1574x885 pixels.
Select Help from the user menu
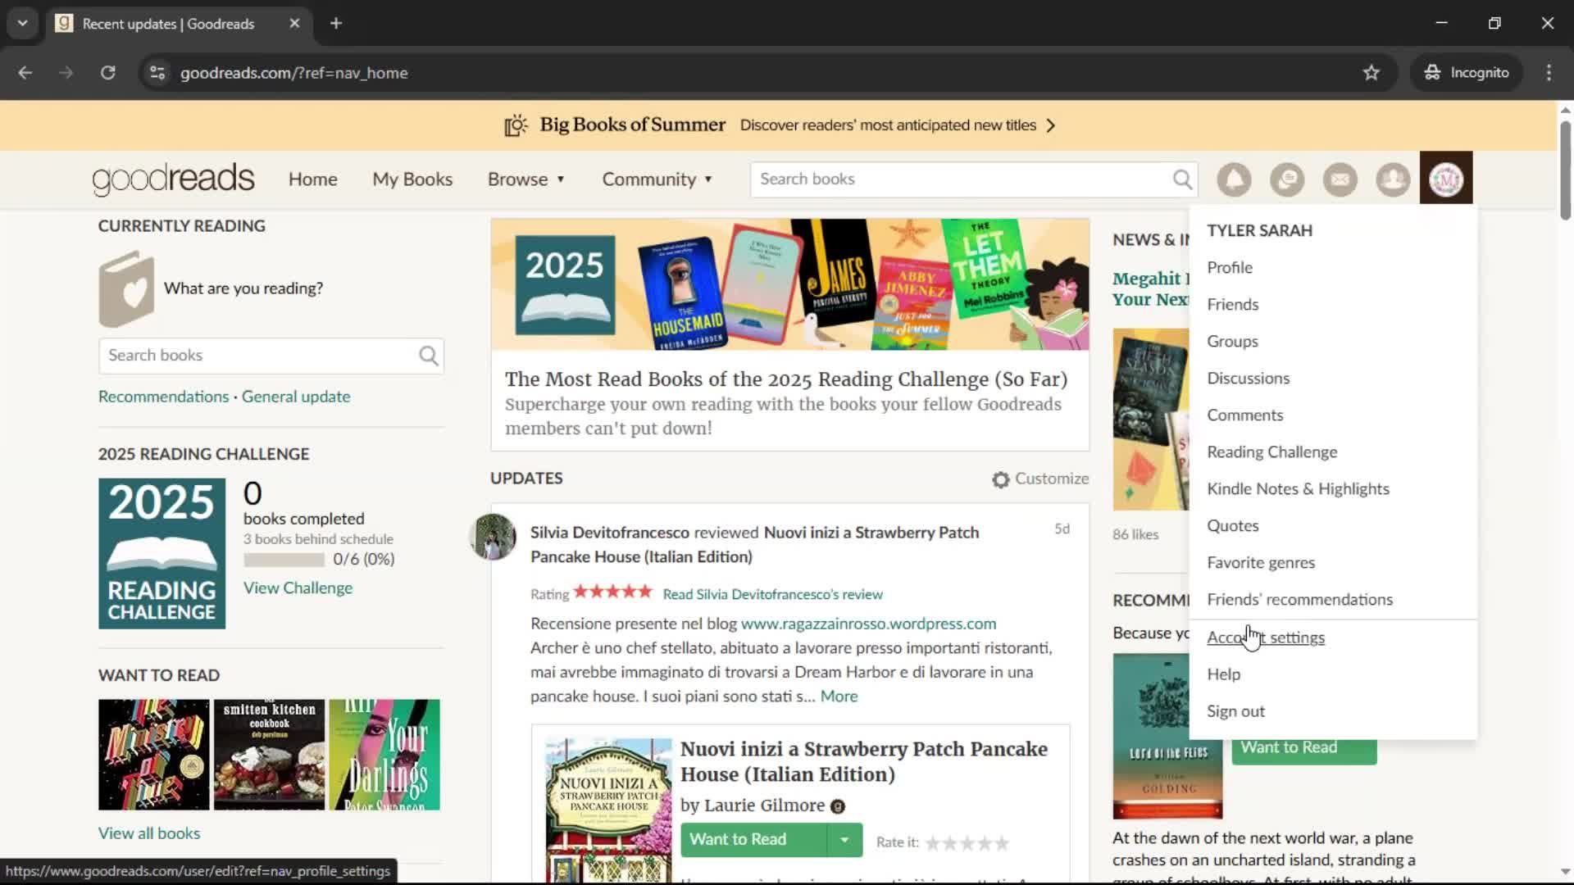point(1223,674)
